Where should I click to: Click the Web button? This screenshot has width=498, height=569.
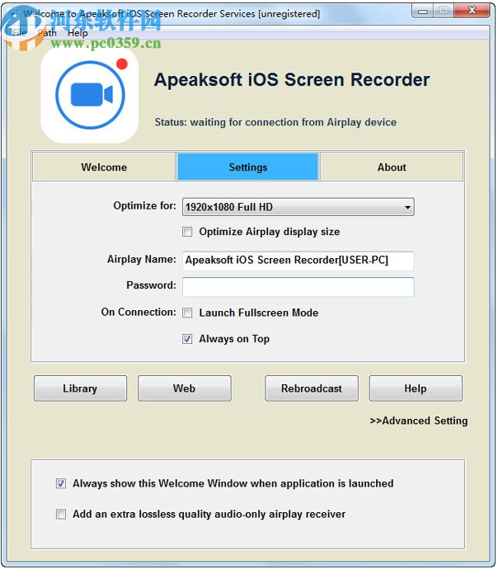click(184, 388)
